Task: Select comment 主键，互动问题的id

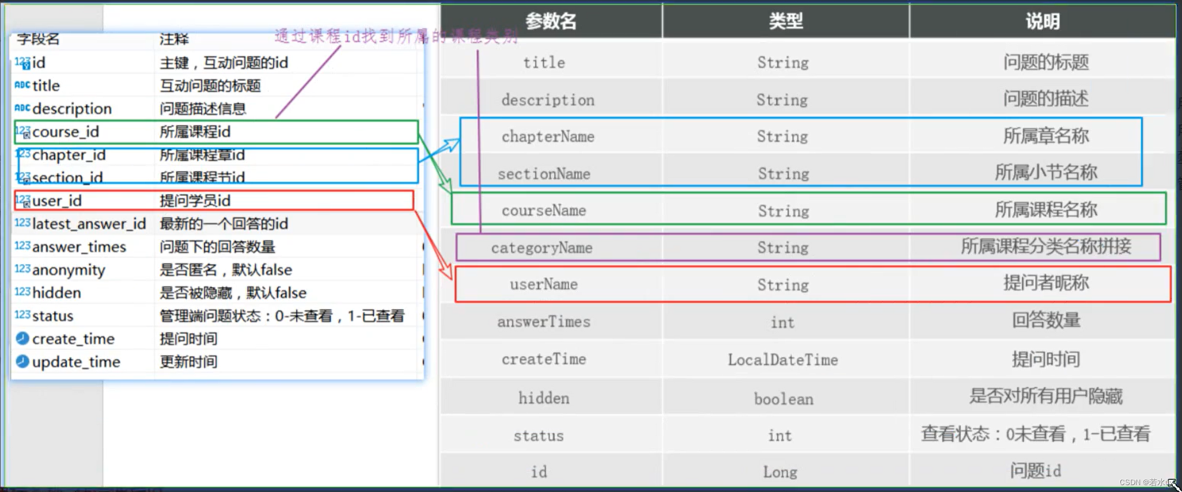Action: pos(224,63)
